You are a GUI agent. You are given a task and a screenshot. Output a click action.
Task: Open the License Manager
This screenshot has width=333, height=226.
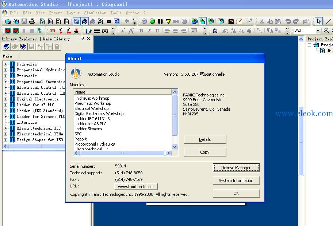[x=236, y=168]
